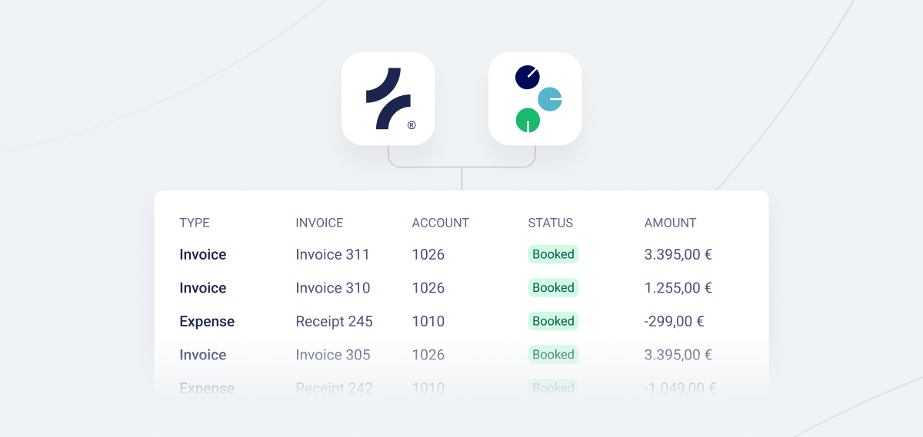Select the Expense type in Receipt 245 row
This screenshot has width=923, height=437.
(207, 321)
